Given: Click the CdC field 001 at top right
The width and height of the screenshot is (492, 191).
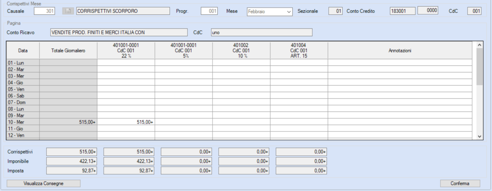Looking at the screenshot, I should [474, 11].
